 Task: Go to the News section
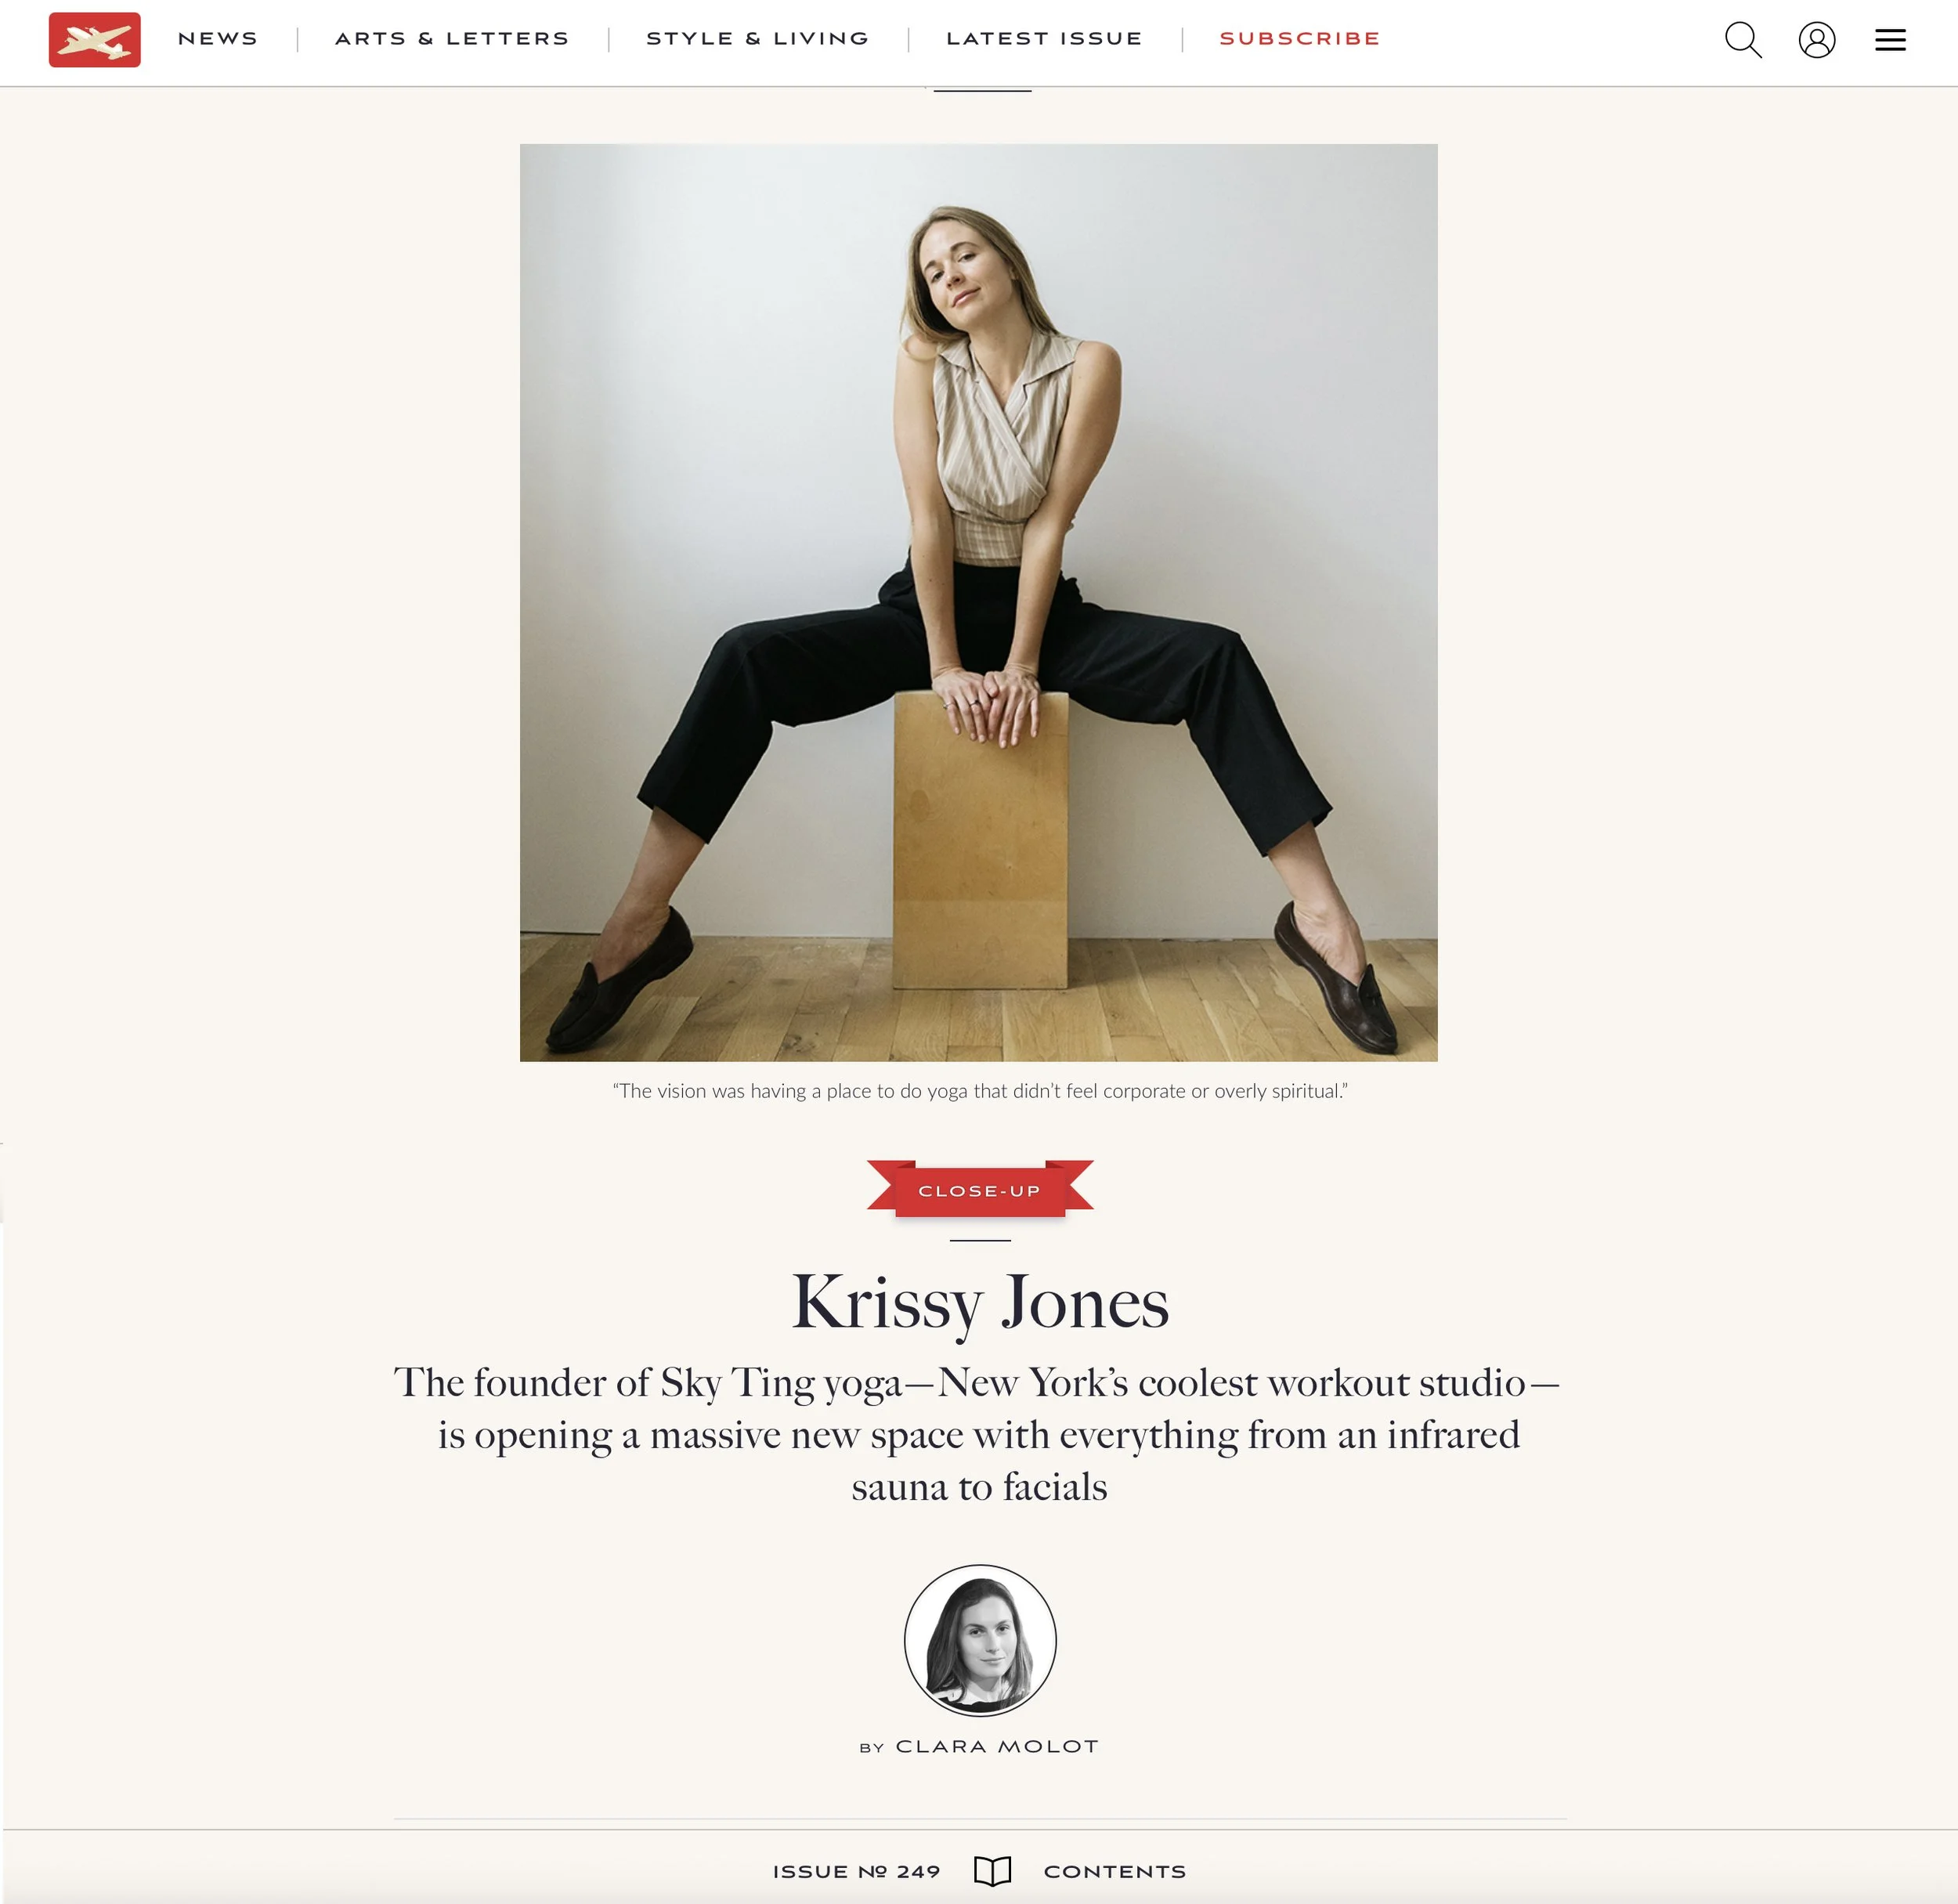(x=218, y=38)
